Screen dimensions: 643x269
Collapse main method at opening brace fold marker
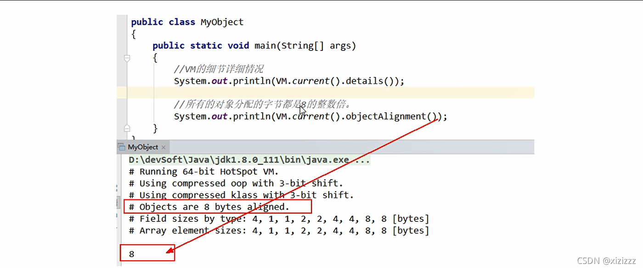point(127,58)
